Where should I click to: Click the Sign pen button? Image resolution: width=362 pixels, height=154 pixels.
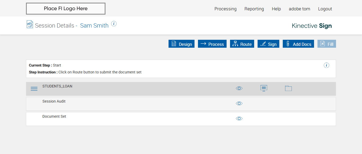point(268,44)
